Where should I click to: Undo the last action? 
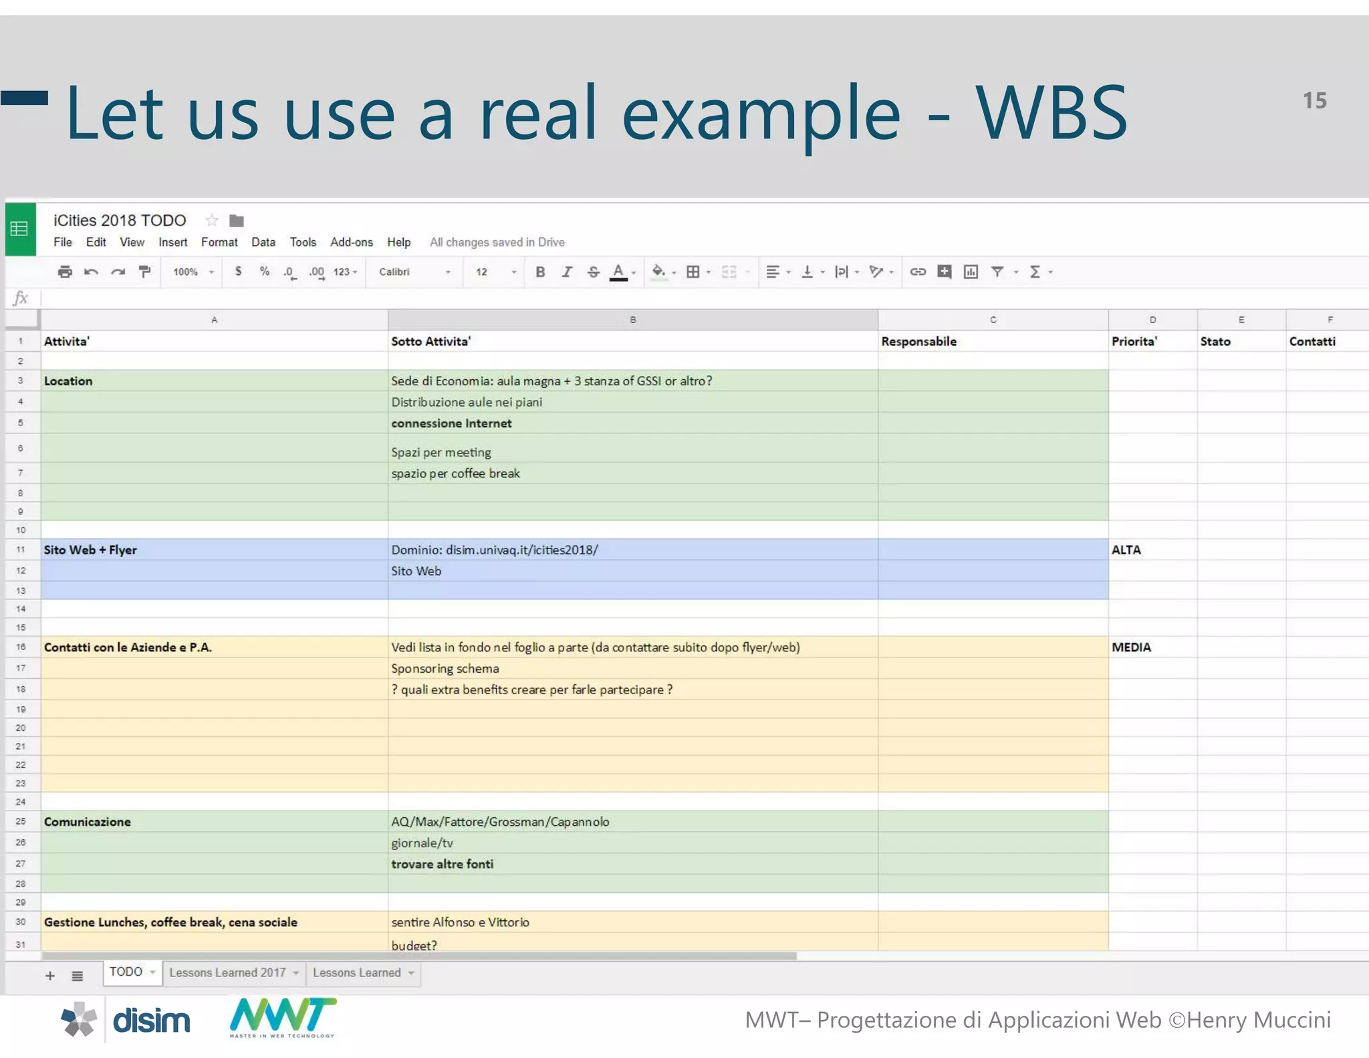click(x=92, y=272)
